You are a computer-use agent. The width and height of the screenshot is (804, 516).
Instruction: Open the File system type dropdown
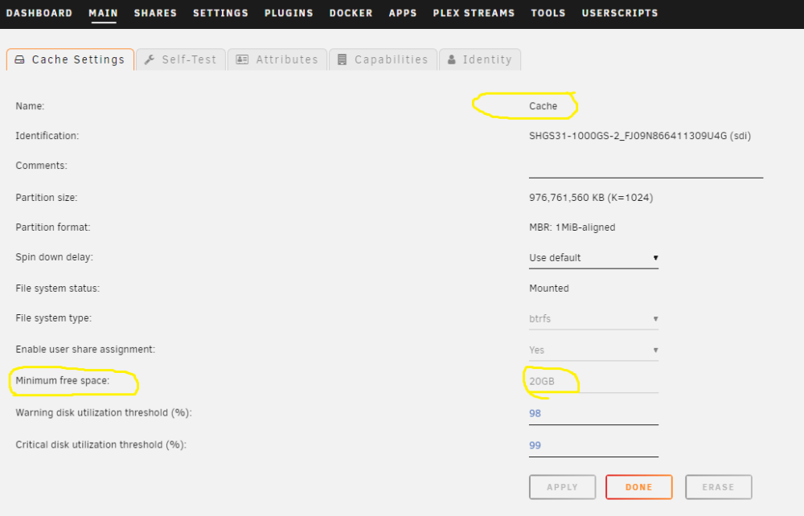click(x=593, y=319)
